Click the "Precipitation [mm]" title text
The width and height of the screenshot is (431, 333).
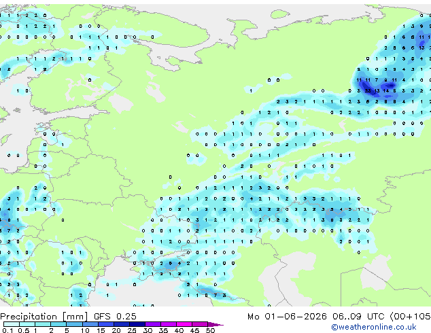point(44,317)
